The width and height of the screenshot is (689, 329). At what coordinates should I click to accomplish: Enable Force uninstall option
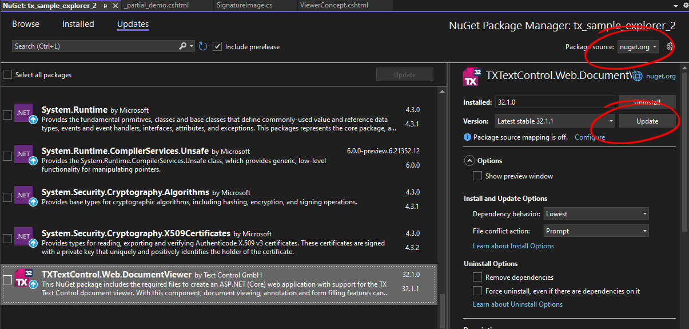click(x=477, y=291)
